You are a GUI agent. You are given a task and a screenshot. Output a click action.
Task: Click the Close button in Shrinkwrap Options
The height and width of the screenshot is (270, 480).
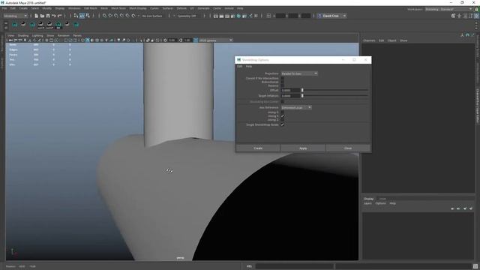(348, 148)
